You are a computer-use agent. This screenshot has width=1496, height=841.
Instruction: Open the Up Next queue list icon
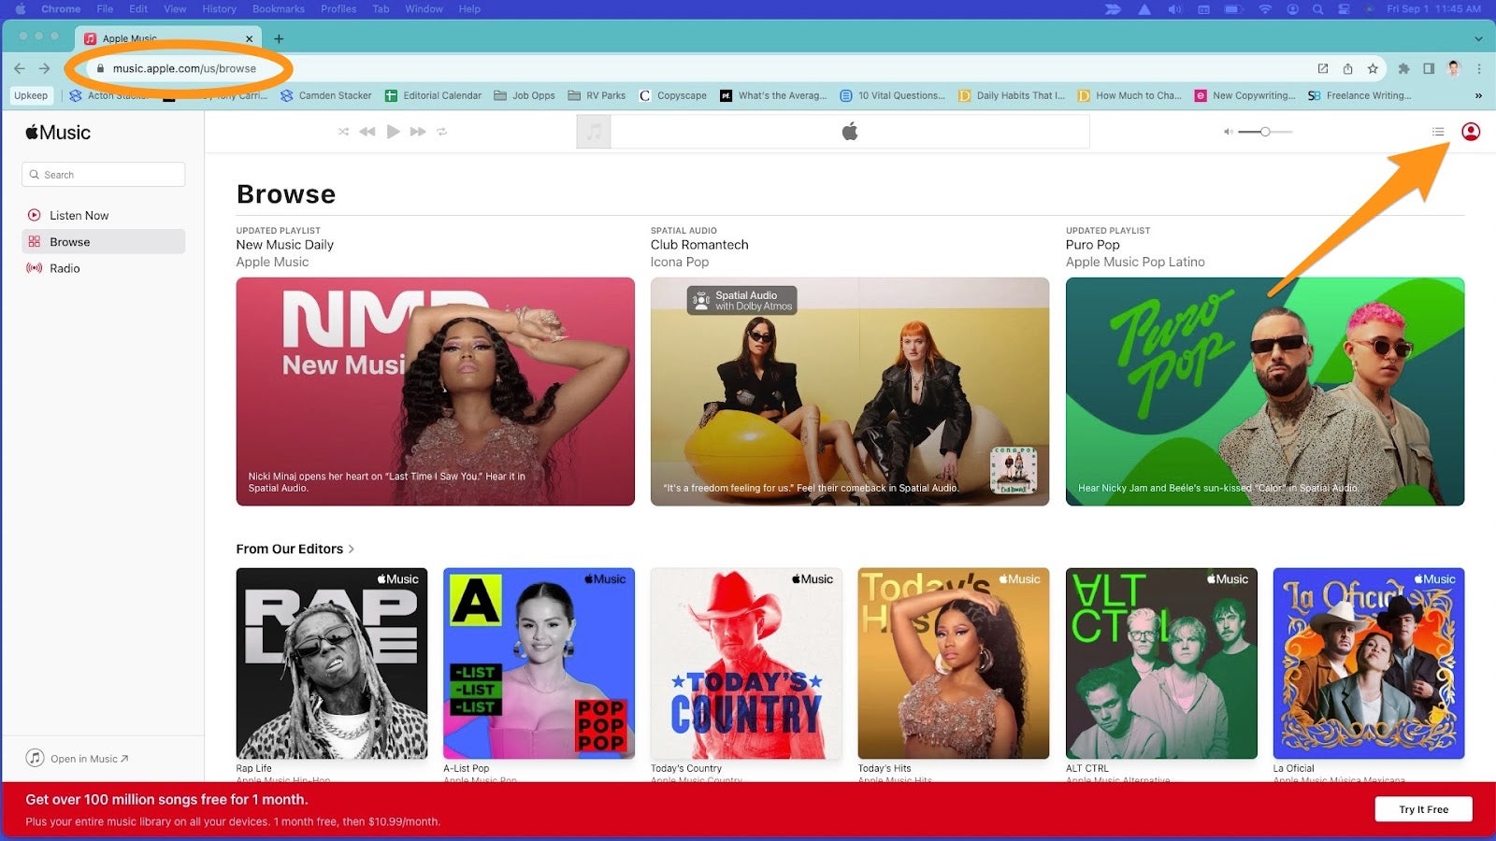point(1438,132)
